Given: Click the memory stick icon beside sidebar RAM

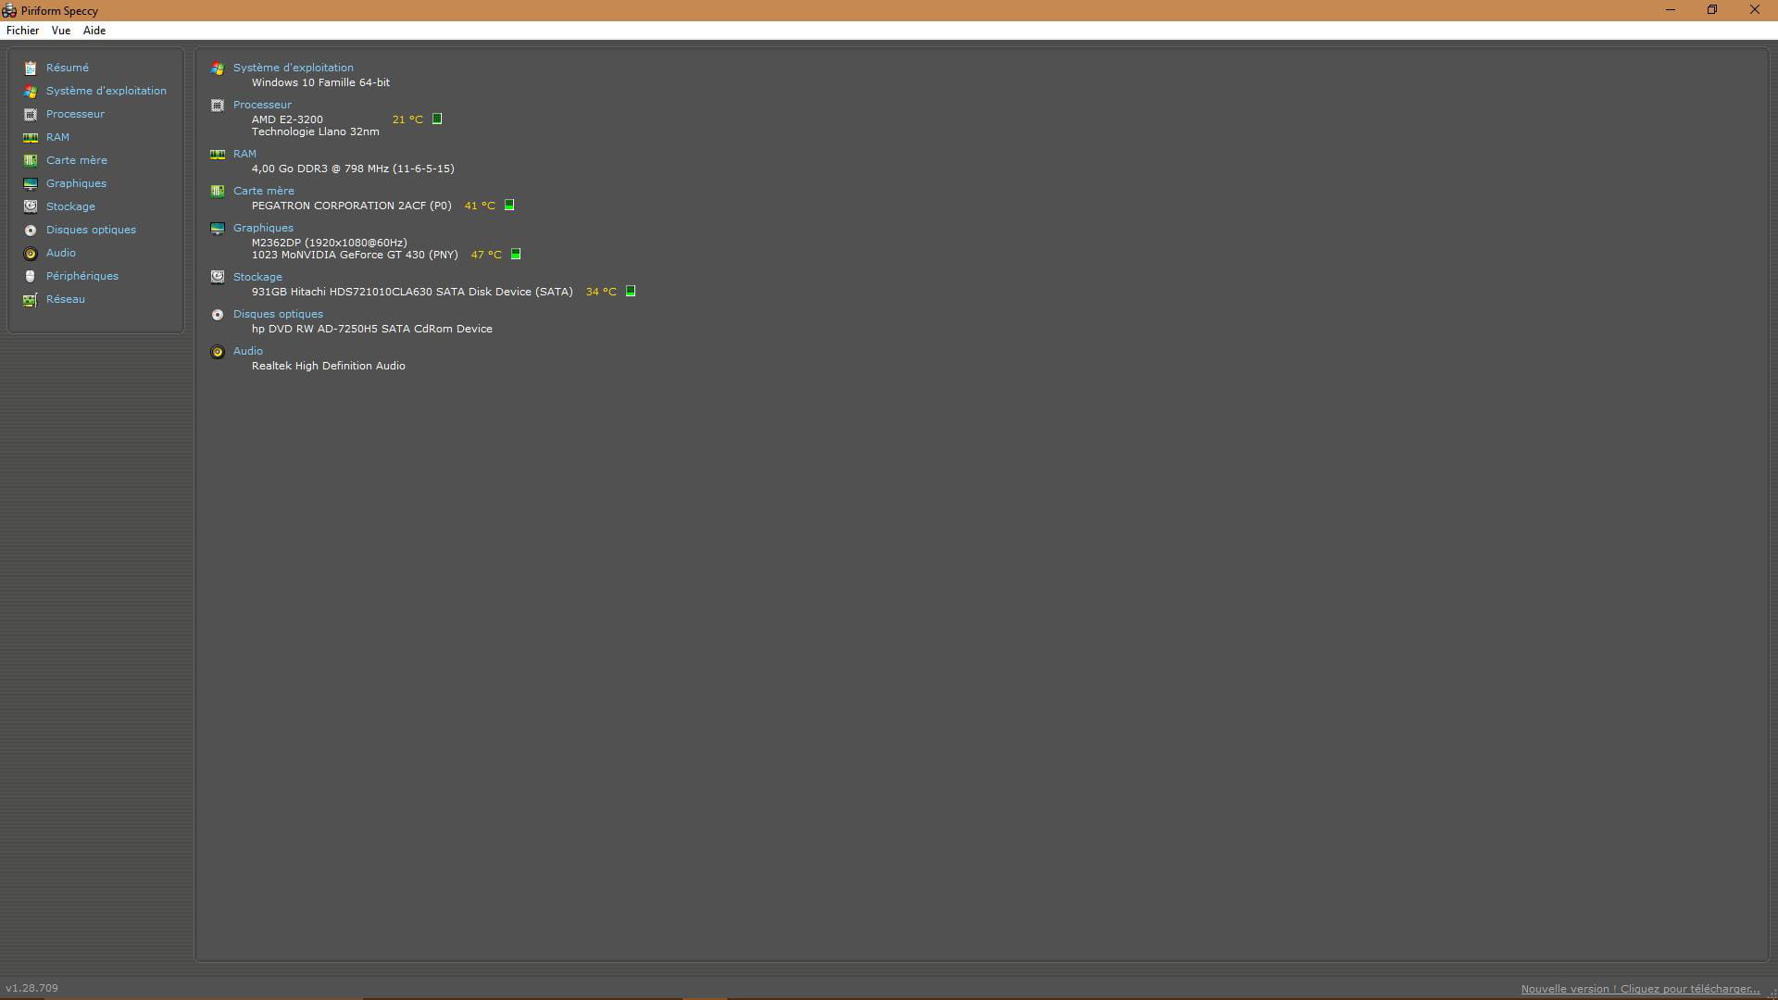Looking at the screenshot, I should coord(31,137).
